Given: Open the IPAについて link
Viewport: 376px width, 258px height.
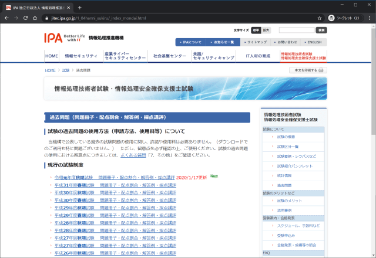Looking at the screenshot, I should pos(190,42).
